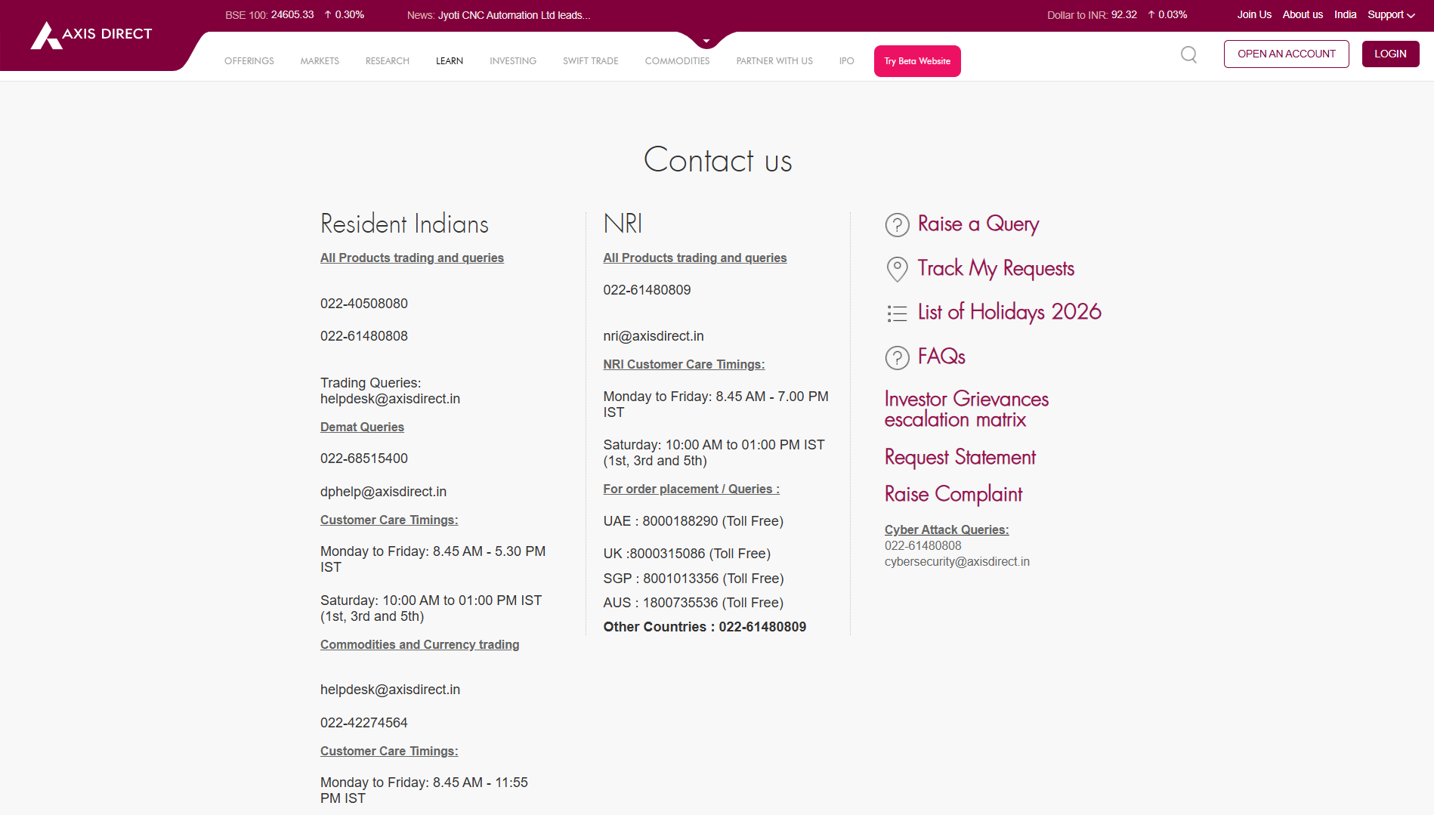Click the Other Countries phone number

pos(705,627)
